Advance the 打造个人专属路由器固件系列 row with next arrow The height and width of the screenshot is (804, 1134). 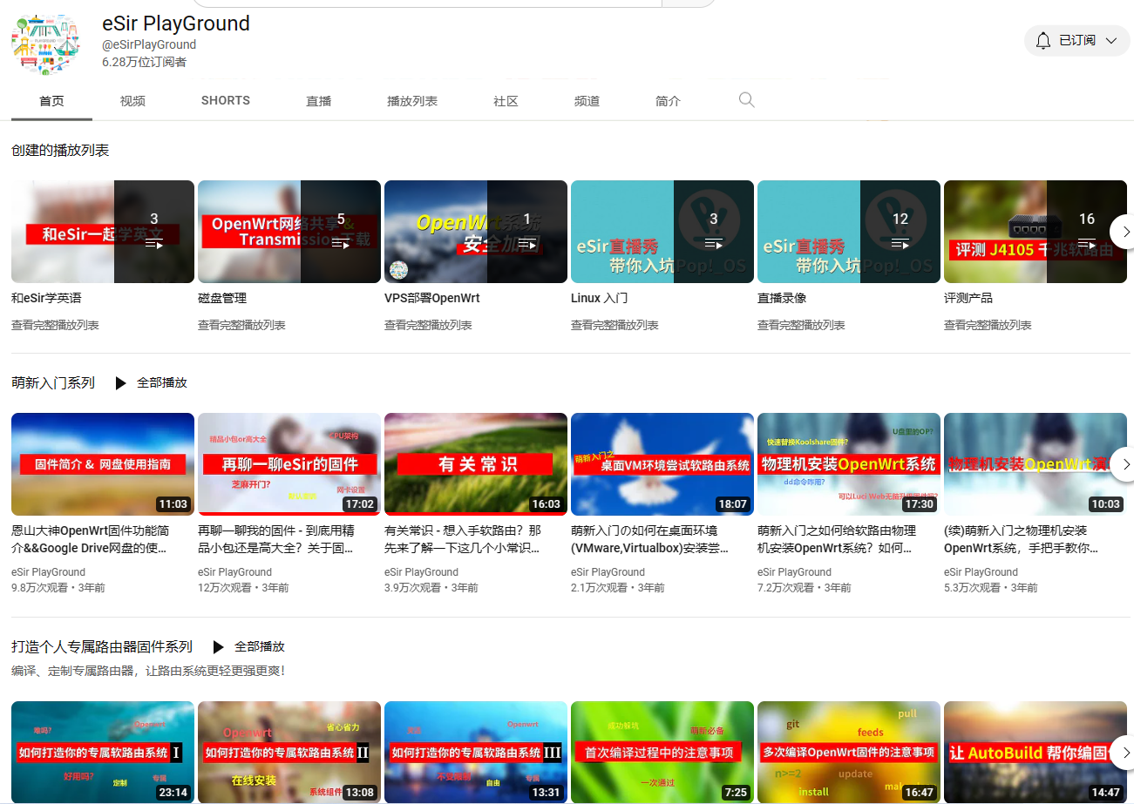tap(1125, 753)
